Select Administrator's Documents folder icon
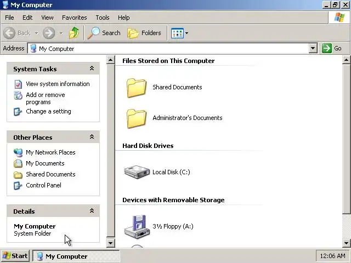The image size is (351, 263). point(137,118)
